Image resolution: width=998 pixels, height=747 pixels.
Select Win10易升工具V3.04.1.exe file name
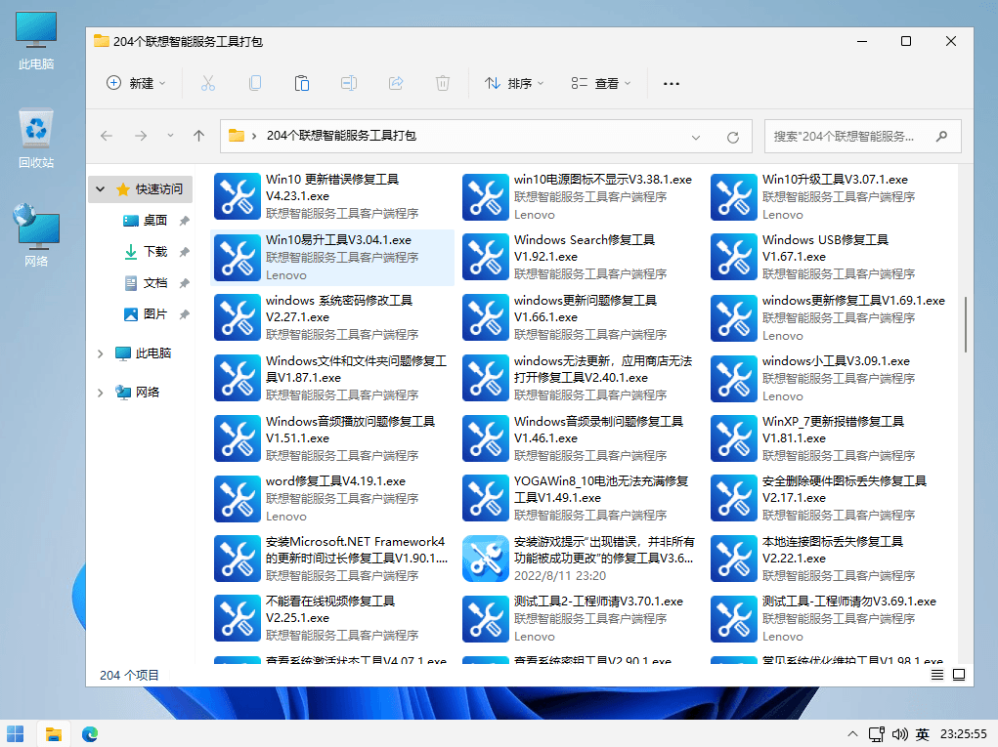338,239
